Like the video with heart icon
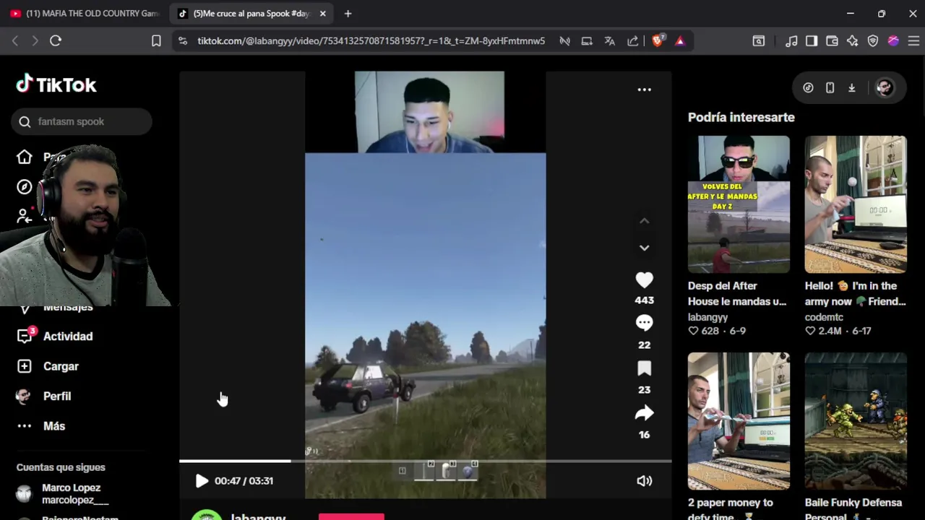 point(644,279)
